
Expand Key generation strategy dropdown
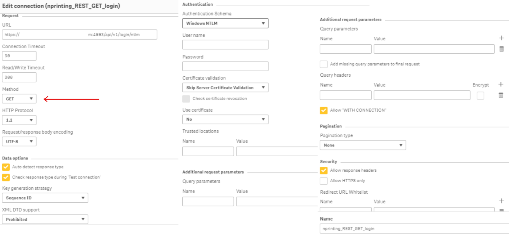click(x=45, y=198)
